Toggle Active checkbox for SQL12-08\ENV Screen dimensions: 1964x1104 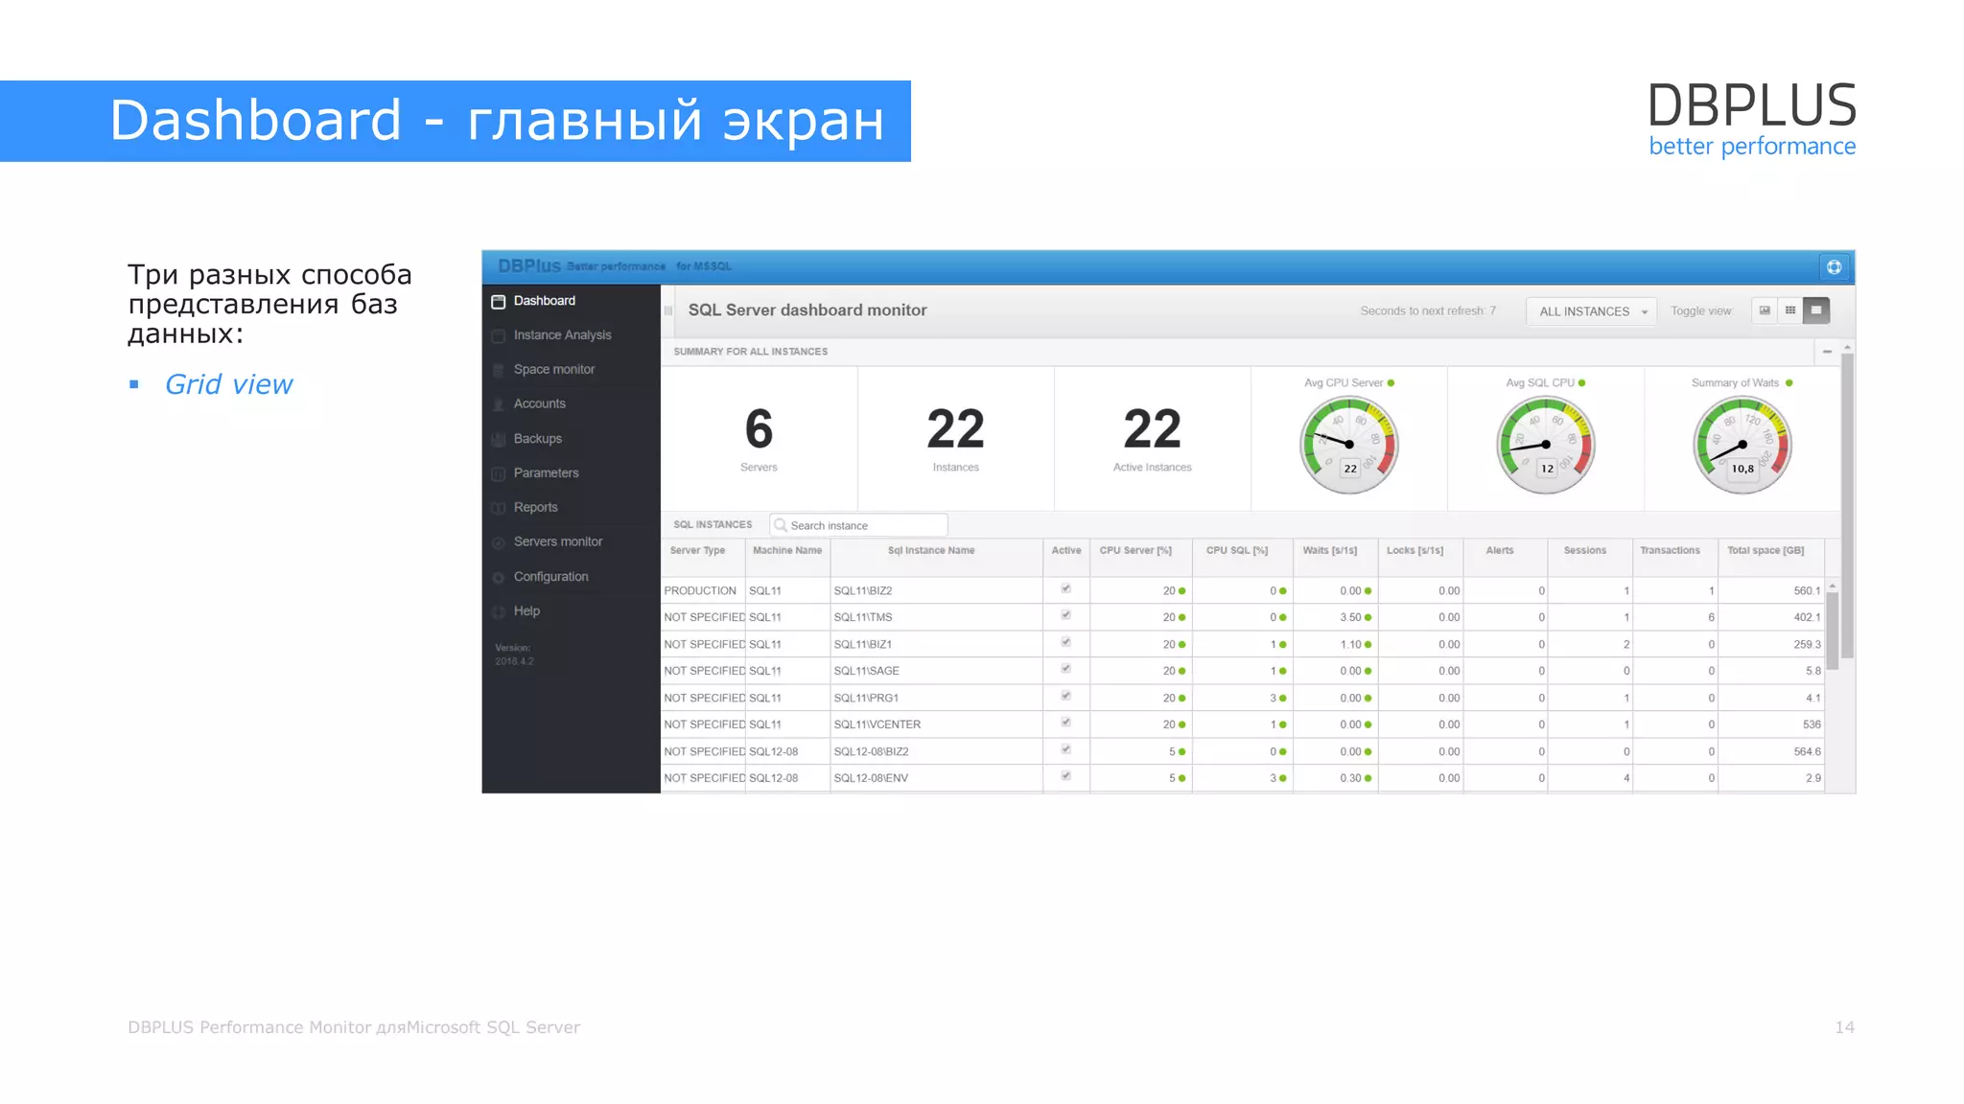coord(1065,776)
